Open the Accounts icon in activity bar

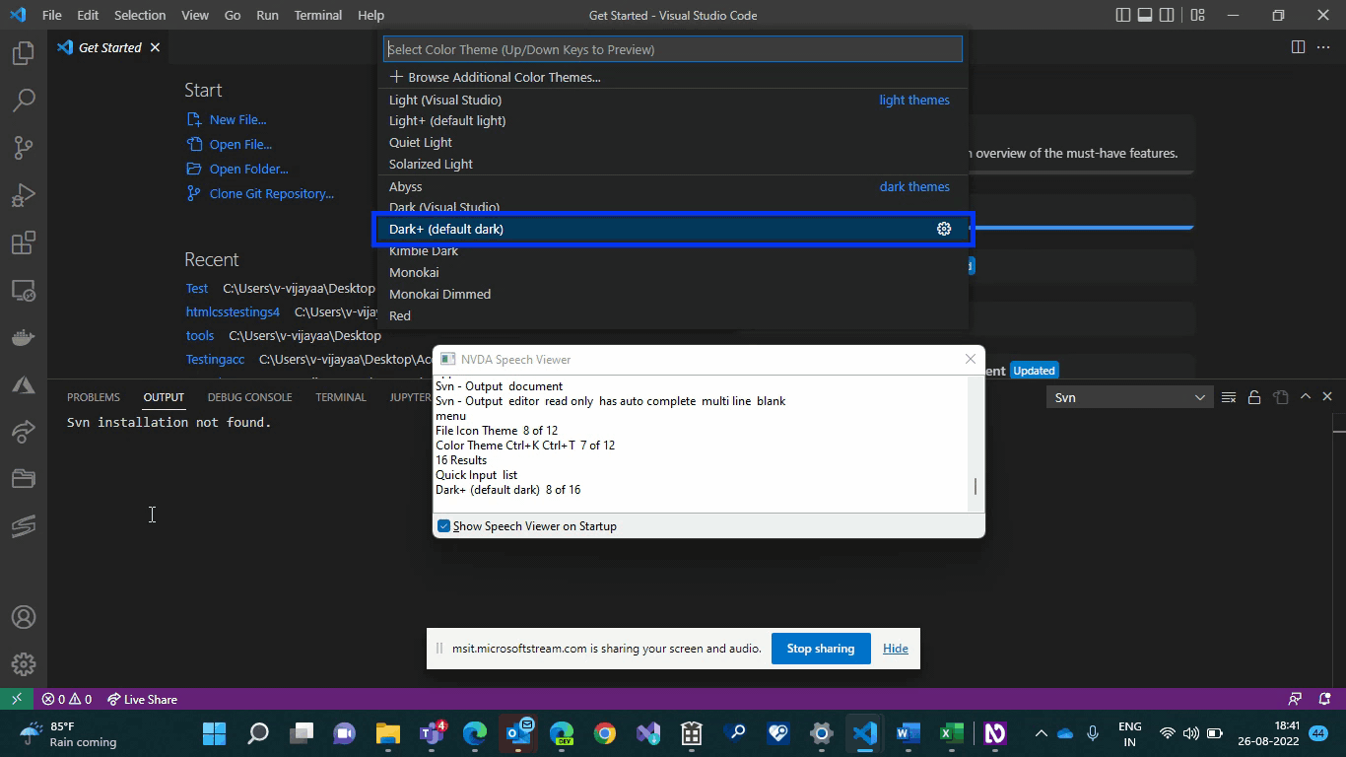click(x=24, y=617)
